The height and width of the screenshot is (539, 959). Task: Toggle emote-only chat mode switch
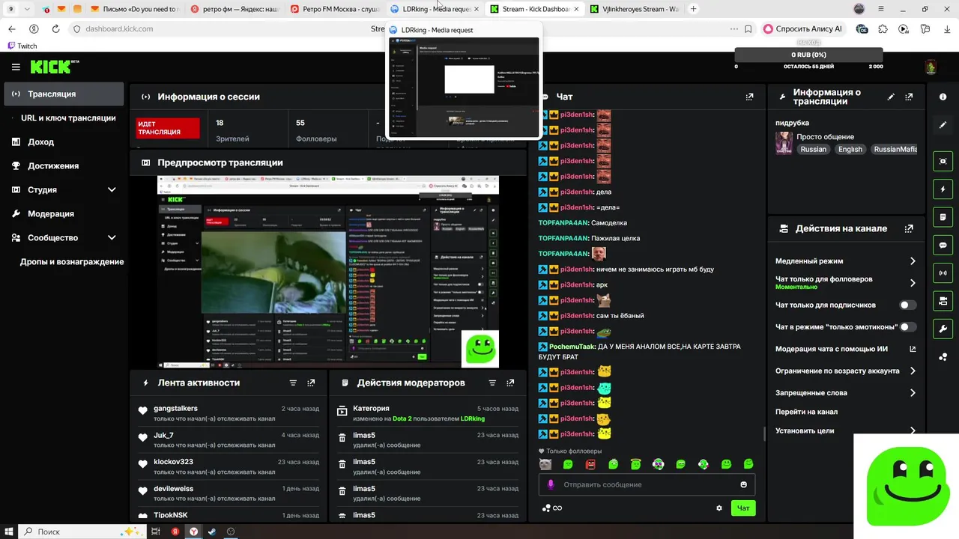[x=907, y=327]
